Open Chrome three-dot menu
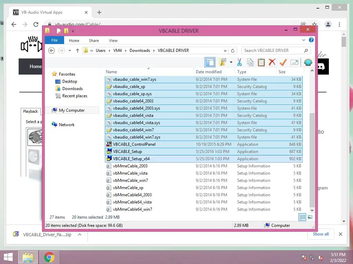Viewport: 353px width, 264px height. point(339,24)
